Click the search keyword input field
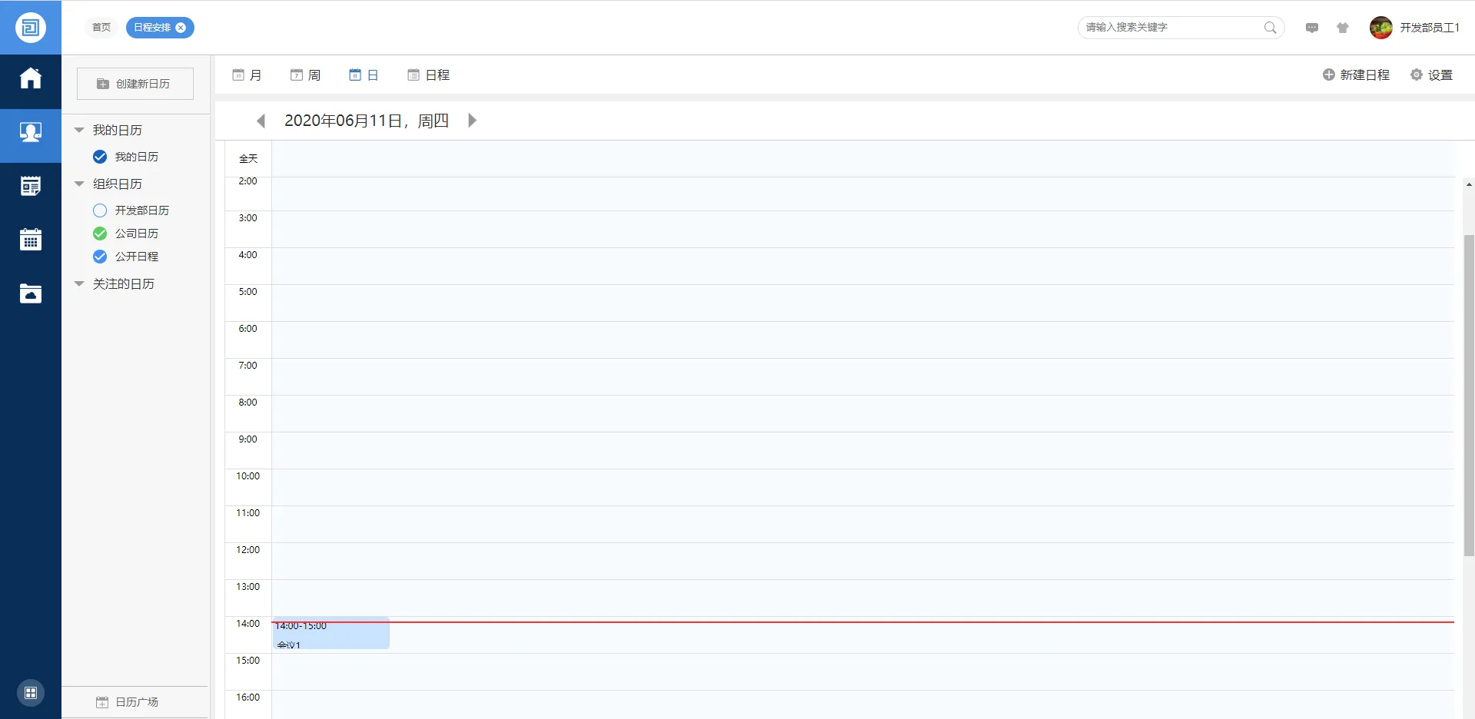The width and height of the screenshot is (1475, 719). coord(1170,28)
